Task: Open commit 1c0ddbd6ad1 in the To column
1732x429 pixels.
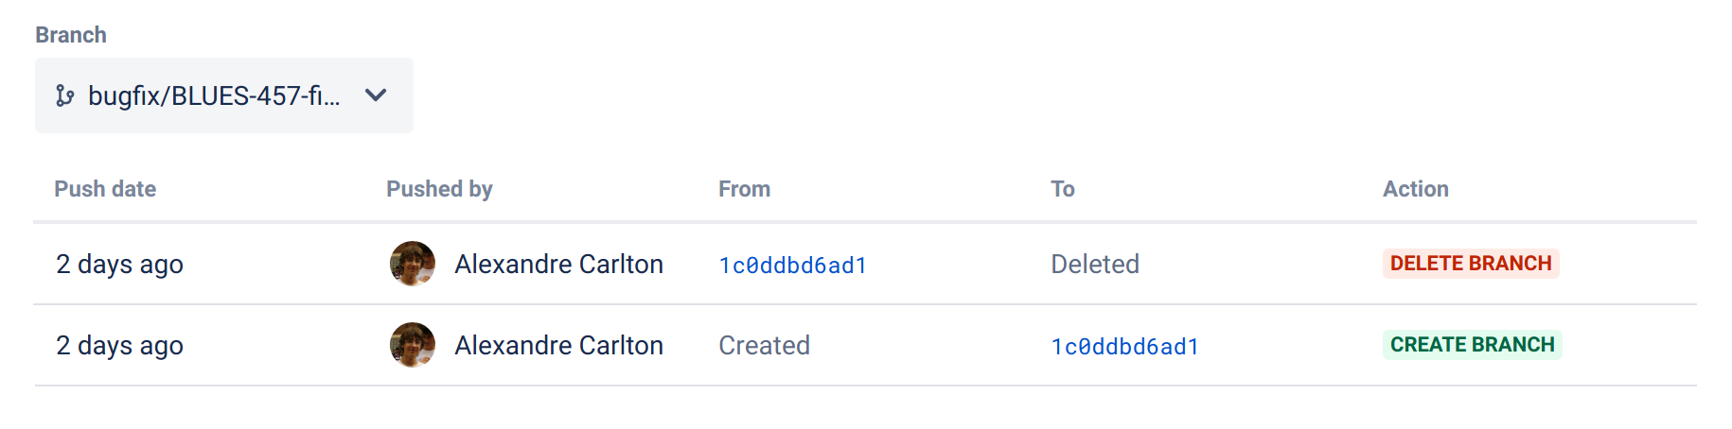Action: [x=1124, y=347]
